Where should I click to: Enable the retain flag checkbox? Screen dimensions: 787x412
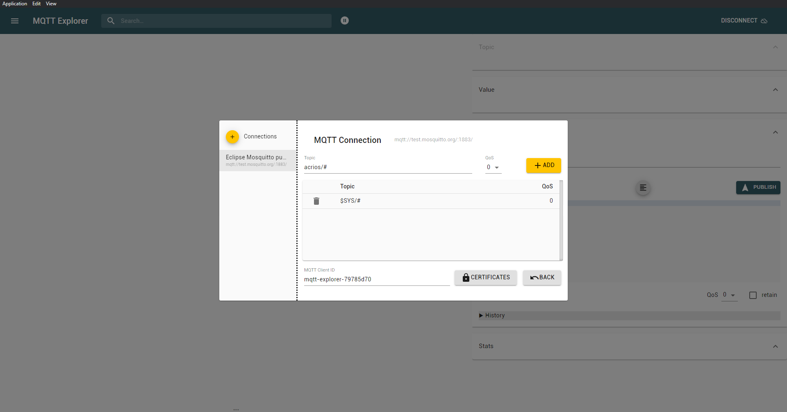753,295
